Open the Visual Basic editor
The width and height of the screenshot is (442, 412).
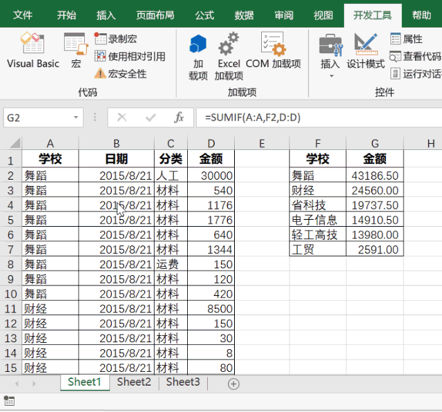[x=33, y=50]
